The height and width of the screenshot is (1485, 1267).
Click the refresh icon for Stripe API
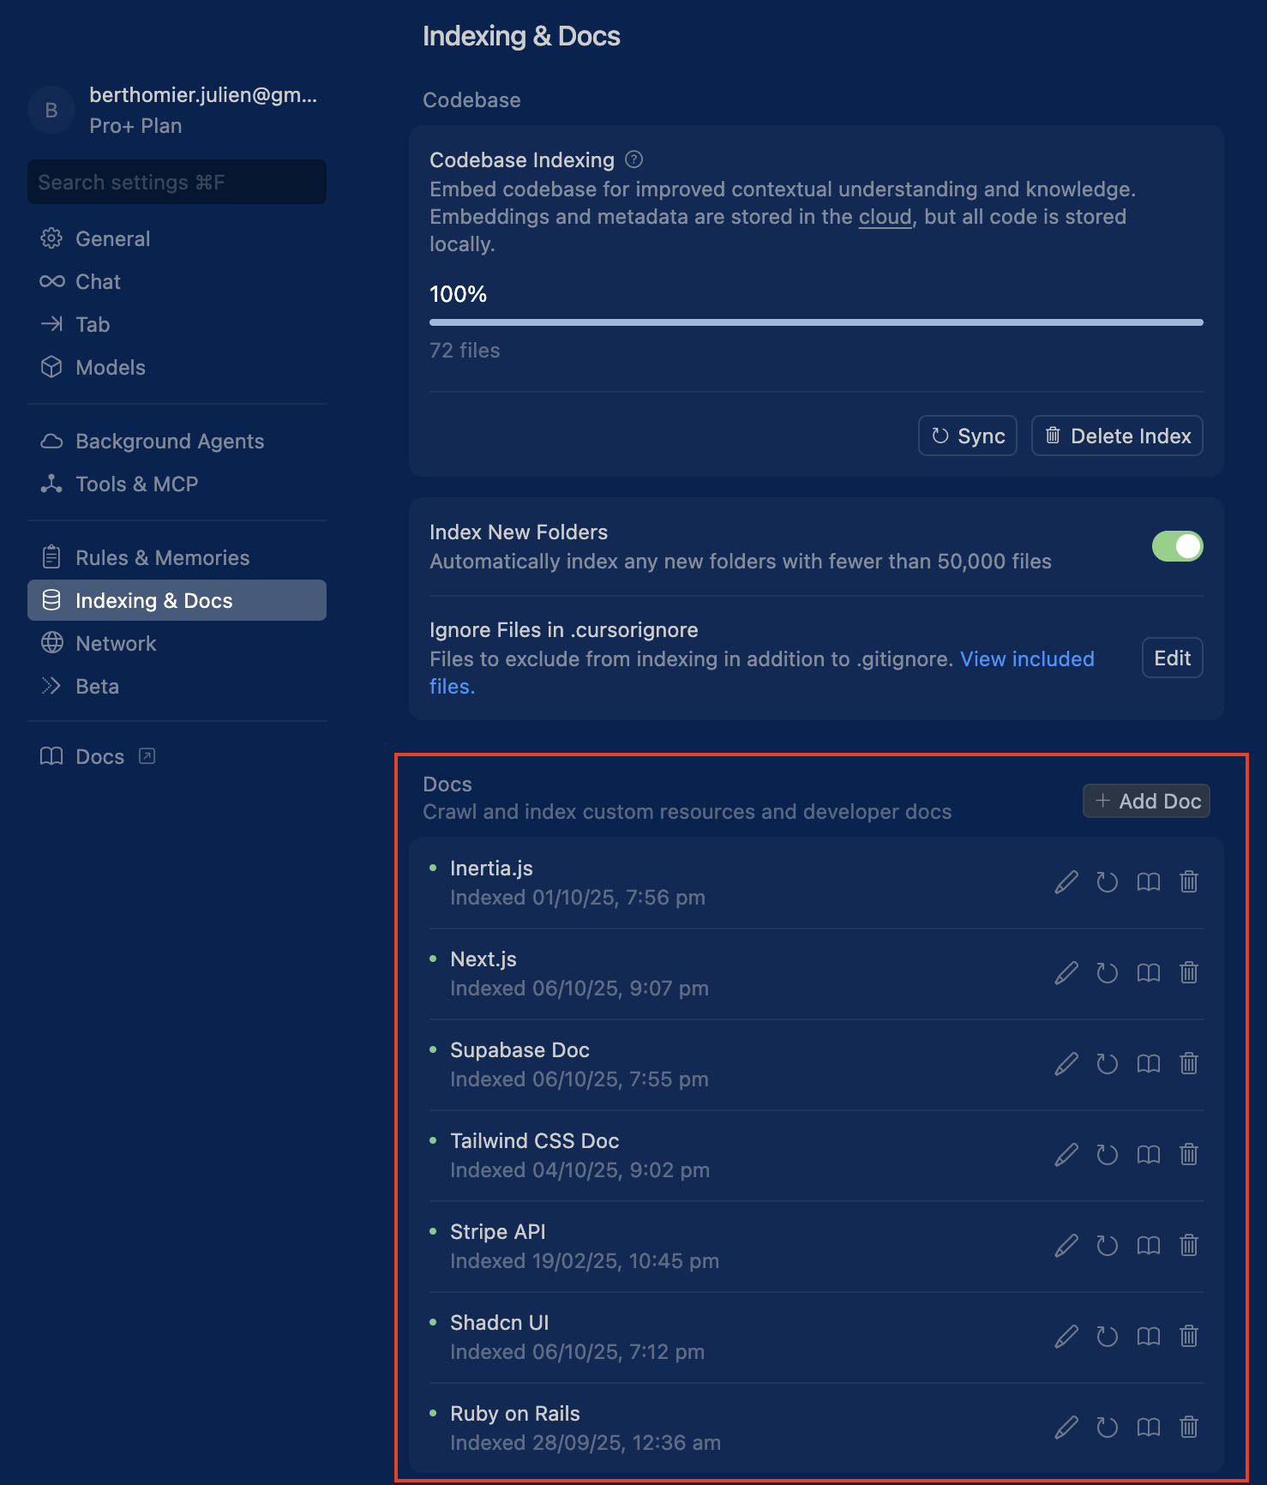1107,1246
